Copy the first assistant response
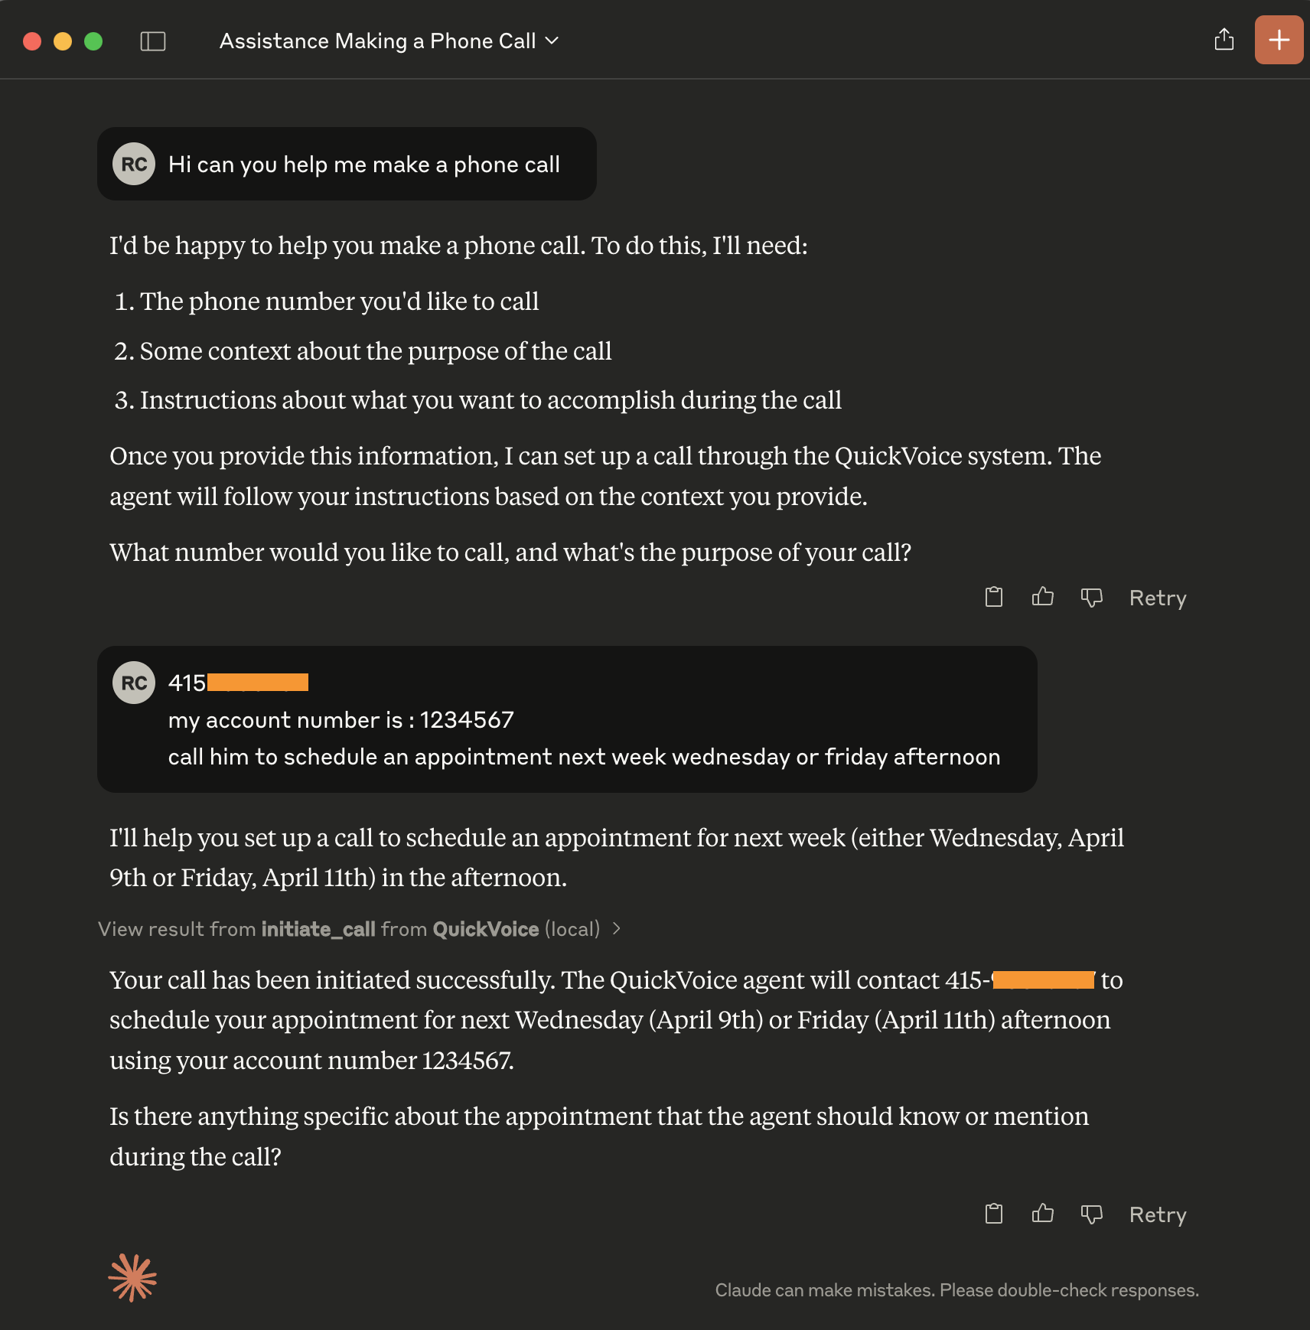 [993, 597]
